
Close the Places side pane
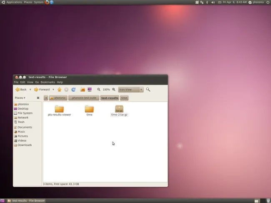[38, 98]
